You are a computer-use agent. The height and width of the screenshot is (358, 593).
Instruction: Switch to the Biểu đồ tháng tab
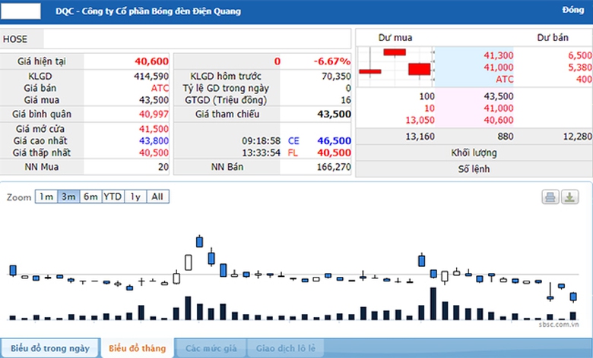(137, 348)
